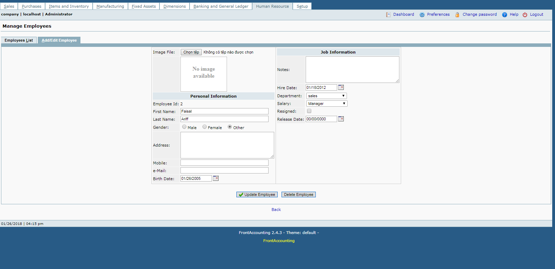Image resolution: width=555 pixels, height=269 pixels.
Task: Click the Choose file button for image
Action: tap(191, 52)
